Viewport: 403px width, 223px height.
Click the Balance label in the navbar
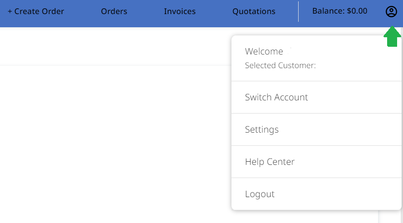[x=328, y=11]
